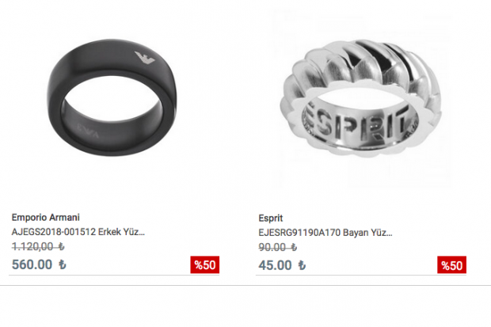Click the lira symbol beside crossed-out 90.00

point(294,248)
